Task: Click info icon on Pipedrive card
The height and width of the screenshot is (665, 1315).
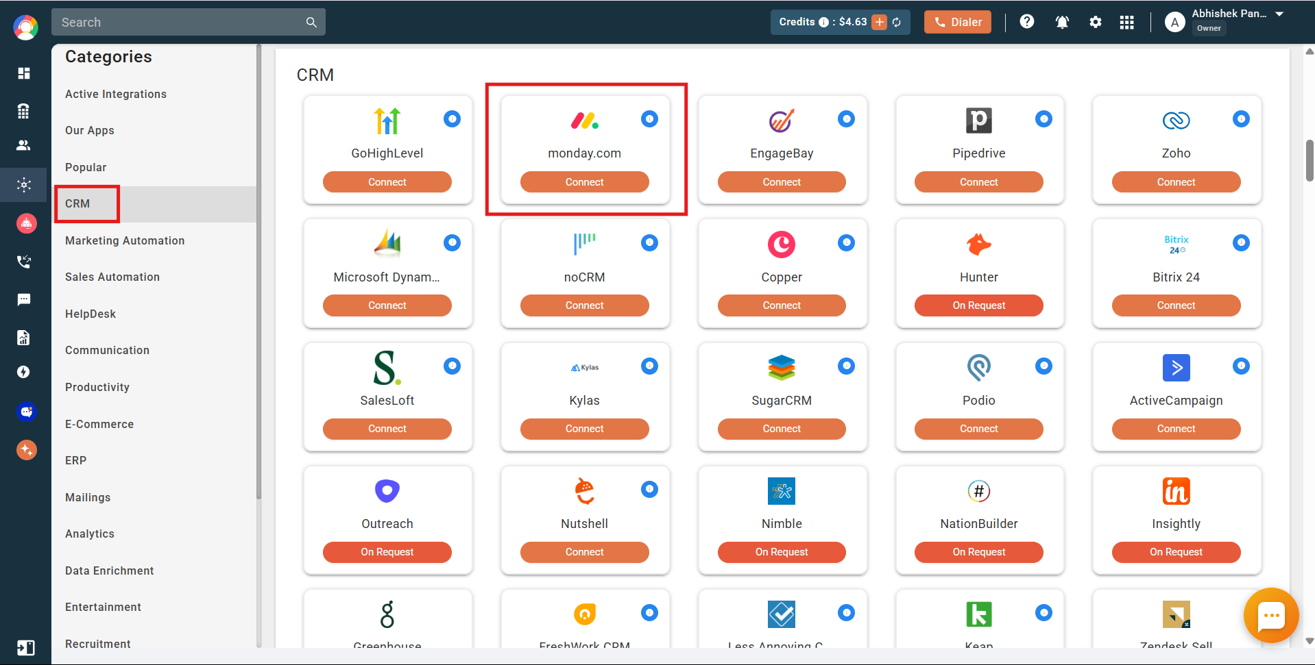Action: (x=1043, y=119)
